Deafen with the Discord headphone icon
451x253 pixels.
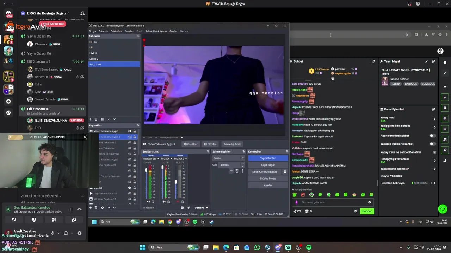coord(66,233)
